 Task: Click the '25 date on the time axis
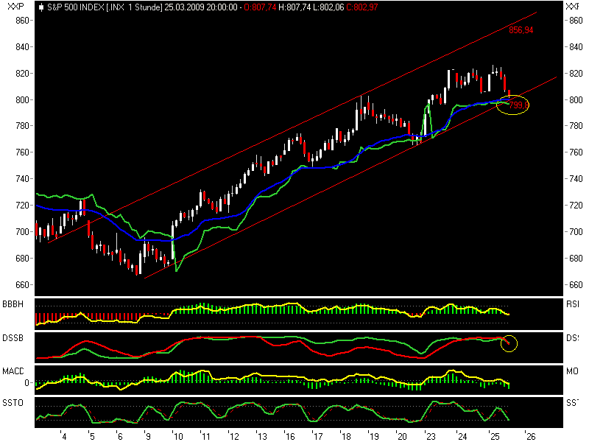[x=494, y=436]
